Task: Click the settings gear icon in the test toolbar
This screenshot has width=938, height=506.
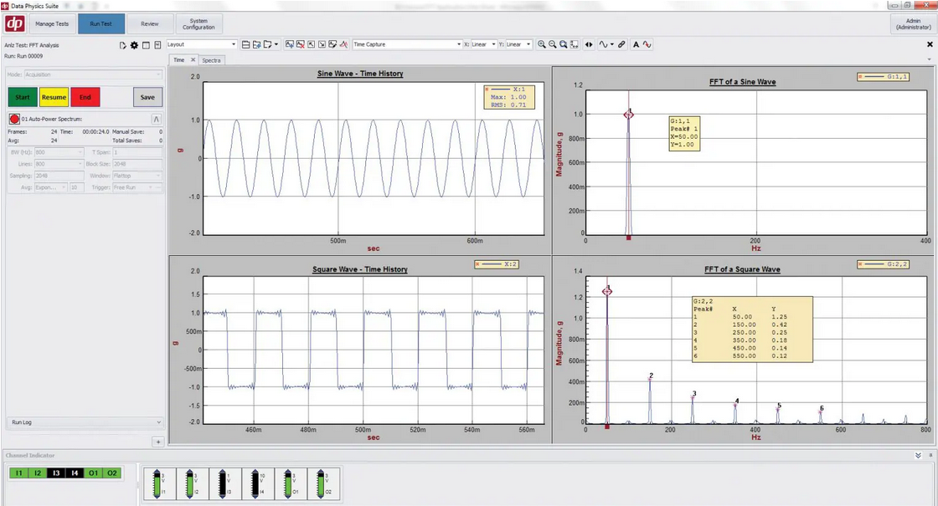Action: tap(133, 44)
